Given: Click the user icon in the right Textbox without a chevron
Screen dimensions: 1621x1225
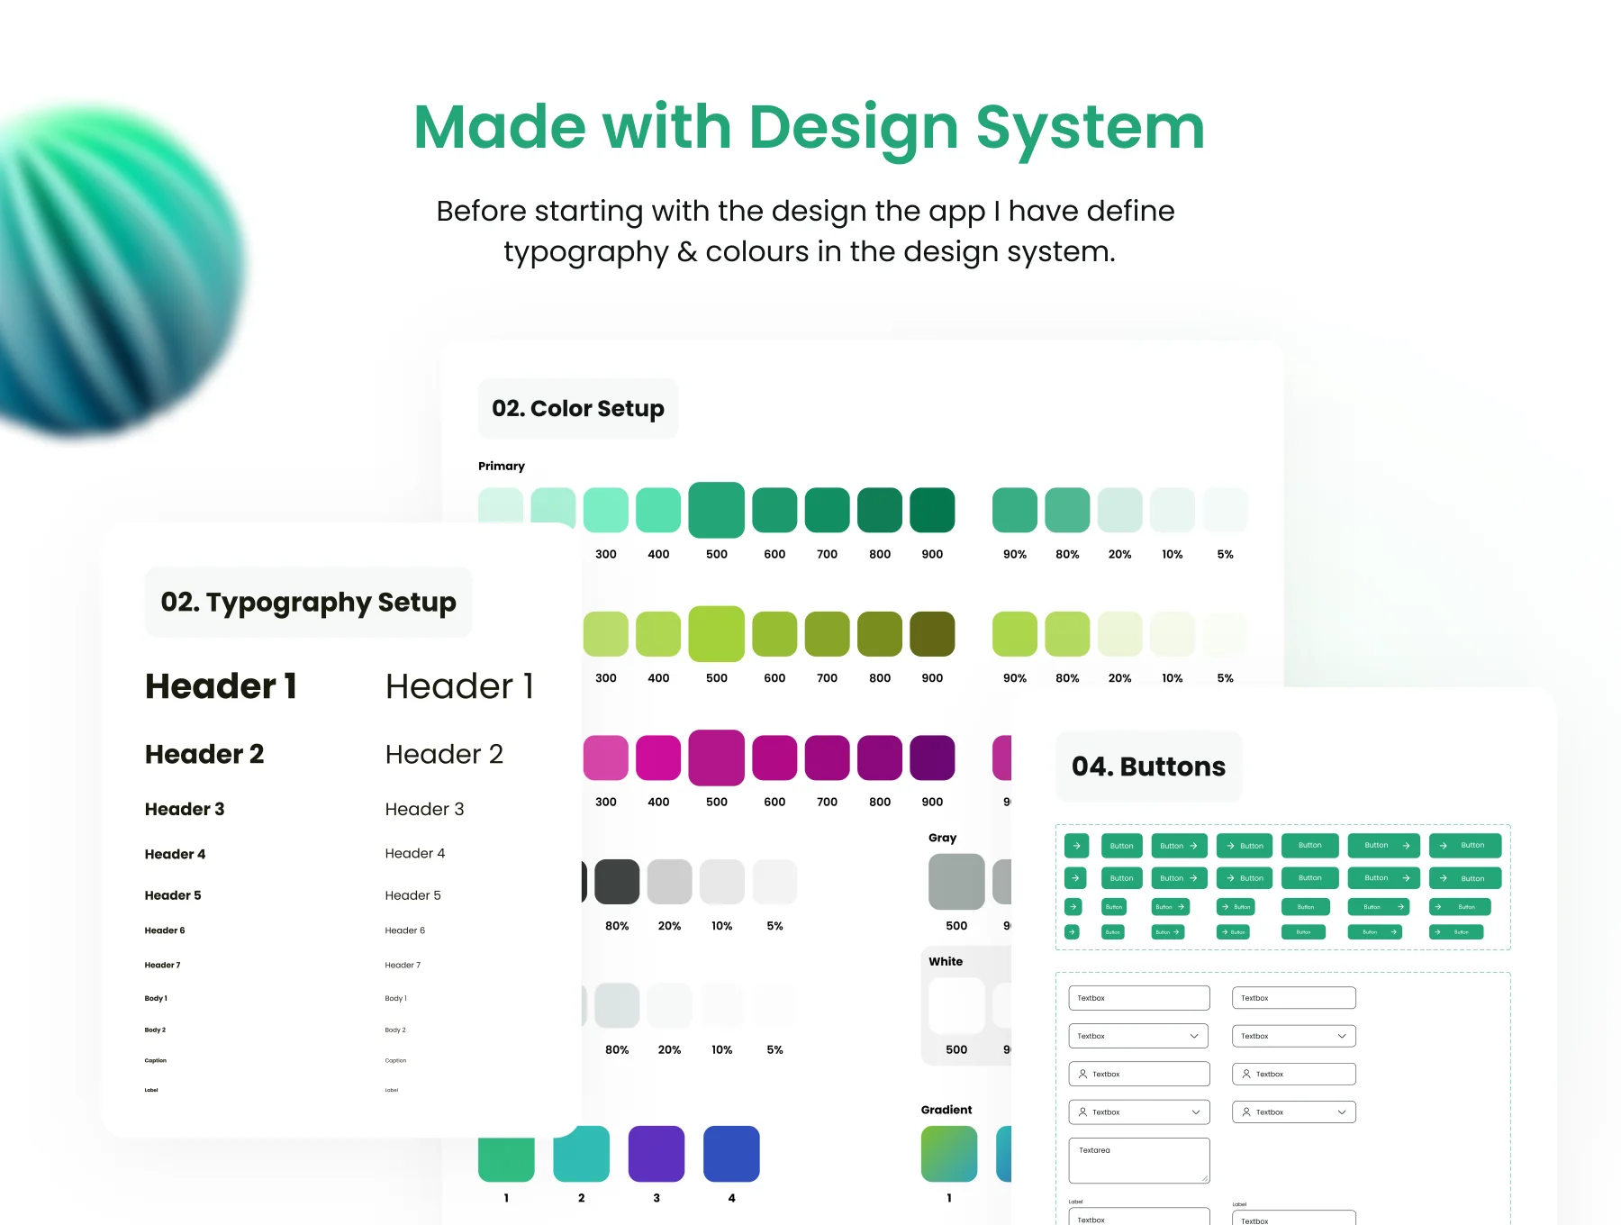Looking at the screenshot, I should pyautogui.click(x=1246, y=1074).
